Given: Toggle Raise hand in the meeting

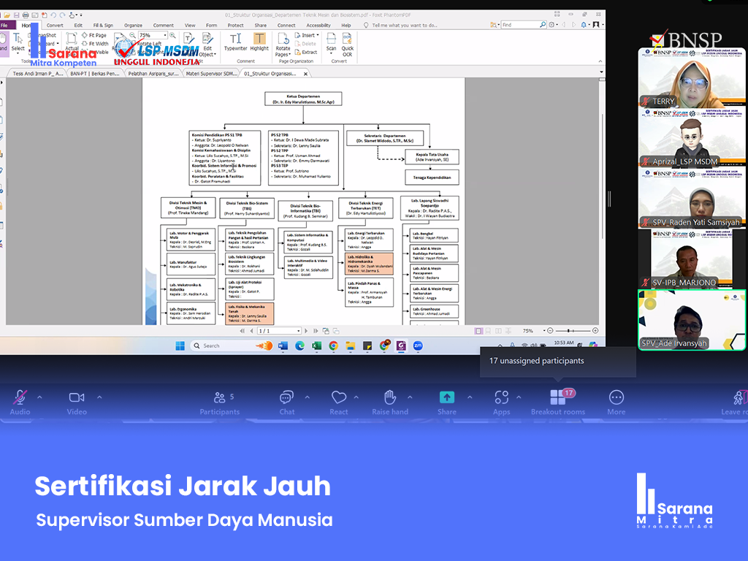Looking at the screenshot, I should [390, 402].
